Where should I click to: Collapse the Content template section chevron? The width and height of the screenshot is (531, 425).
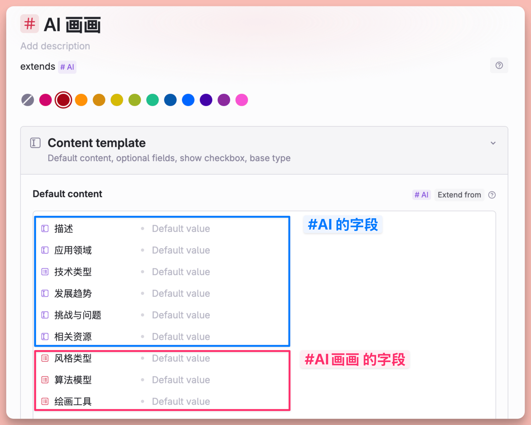(493, 143)
